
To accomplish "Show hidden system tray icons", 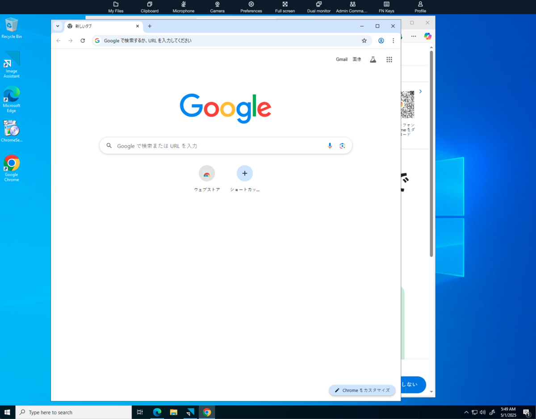I will point(466,412).
